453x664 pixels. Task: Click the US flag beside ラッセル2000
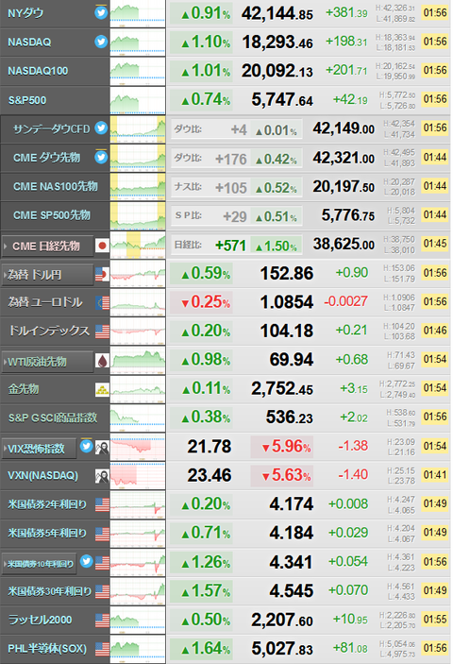click(102, 621)
